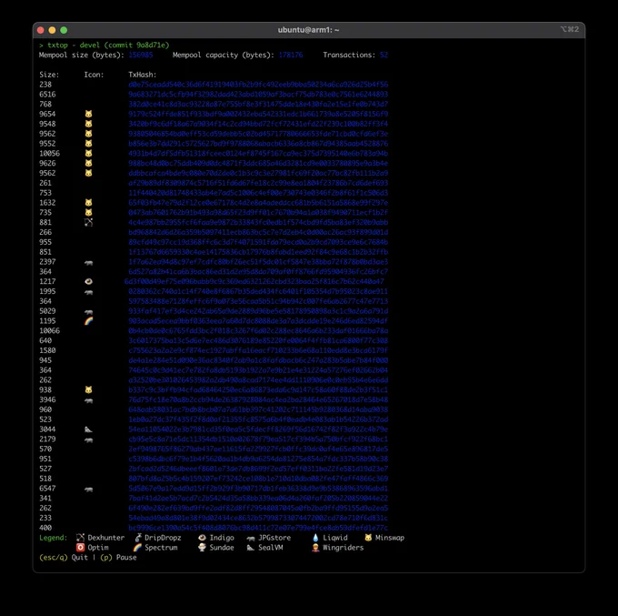Screen dimensions: 618x616
Task: Click the Indigo eye icon in legend
Action: pos(202,538)
